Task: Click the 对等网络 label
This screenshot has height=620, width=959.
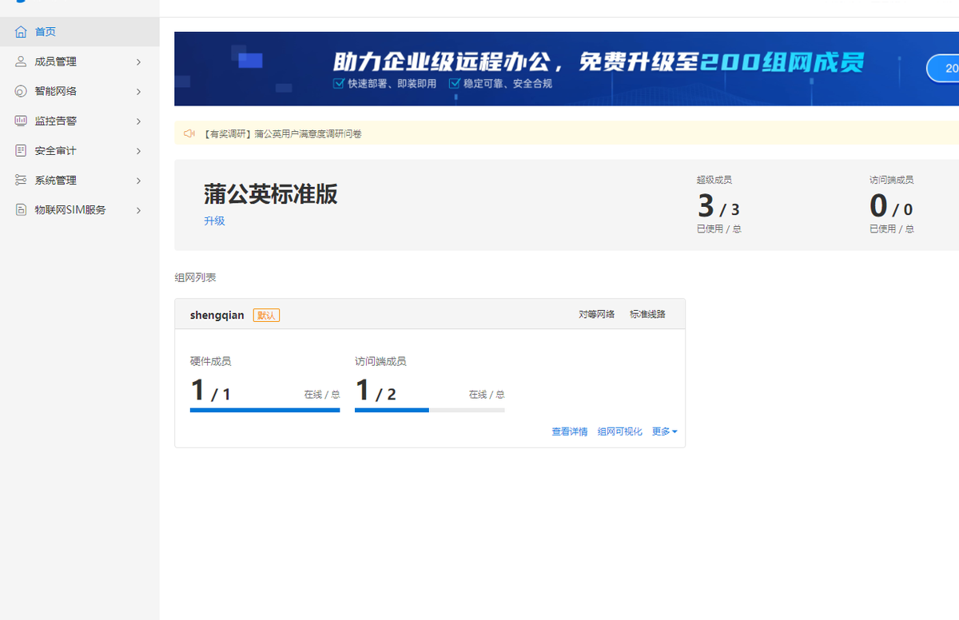Action: coord(596,314)
